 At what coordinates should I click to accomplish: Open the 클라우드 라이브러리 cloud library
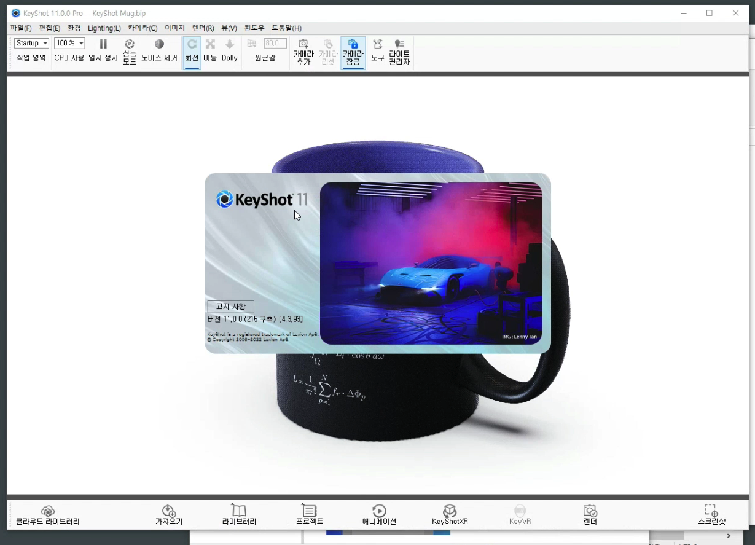48,514
